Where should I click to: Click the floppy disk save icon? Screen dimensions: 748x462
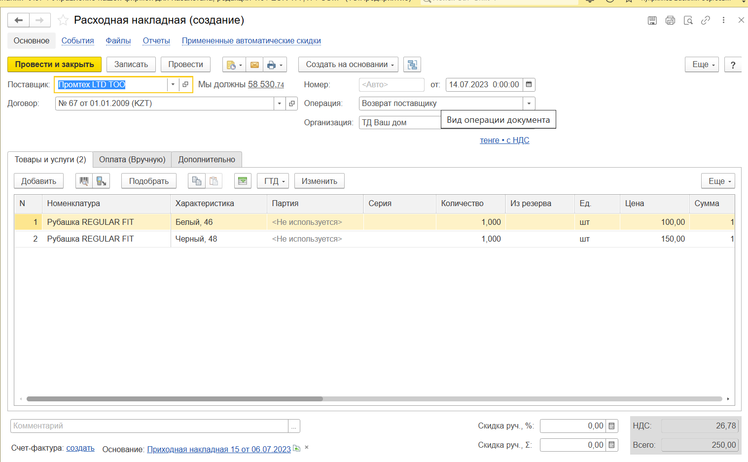click(x=652, y=20)
